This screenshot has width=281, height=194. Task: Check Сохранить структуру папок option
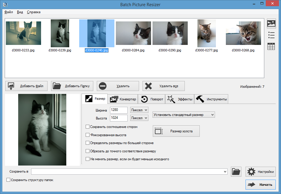tap(8, 180)
